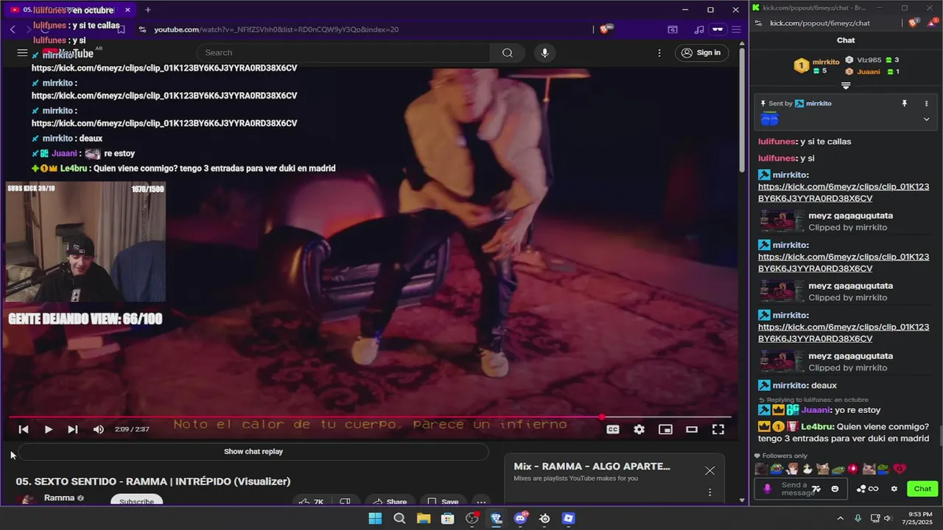Toggle closed captions on the video
This screenshot has height=530, width=943.
612,429
